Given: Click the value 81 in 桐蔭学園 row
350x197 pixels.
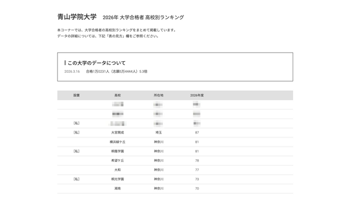Looking at the screenshot, I should [x=197, y=152].
